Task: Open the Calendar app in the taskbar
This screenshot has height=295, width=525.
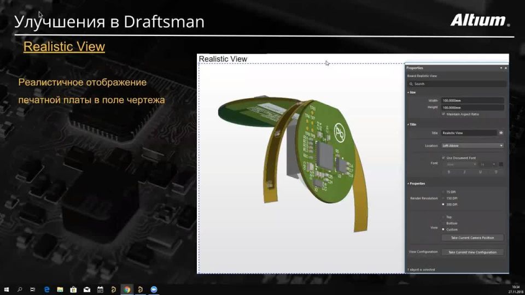Action: click(100, 290)
